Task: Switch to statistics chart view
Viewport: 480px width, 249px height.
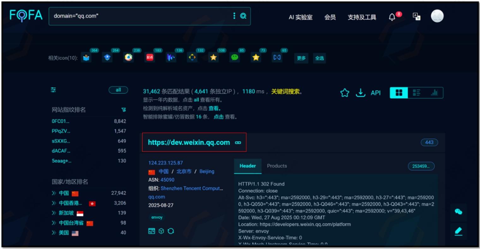Action: coord(434,93)
